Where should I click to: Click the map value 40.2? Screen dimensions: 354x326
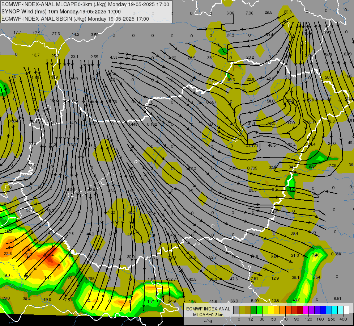297,300
